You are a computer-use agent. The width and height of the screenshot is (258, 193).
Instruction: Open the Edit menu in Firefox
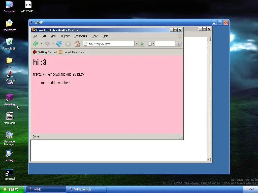click(x=44, y=36)
